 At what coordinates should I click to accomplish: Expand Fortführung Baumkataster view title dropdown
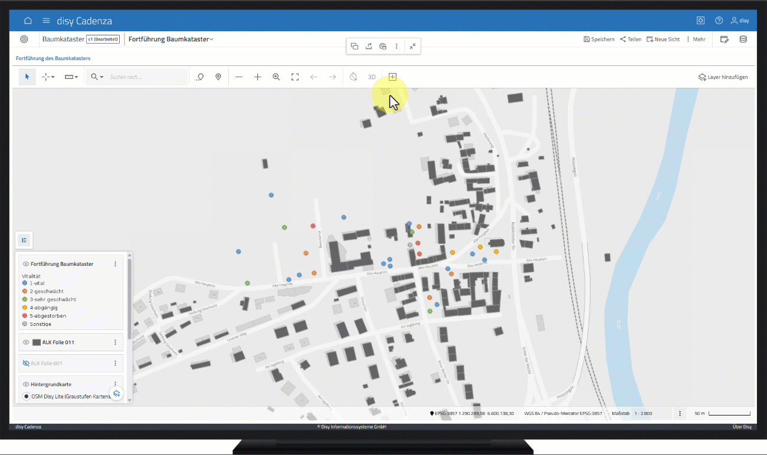pyautogui.click(x=171, y=39)
